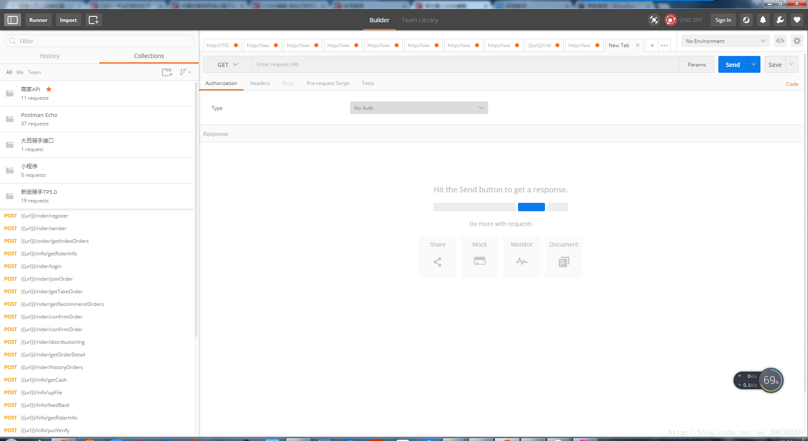
Task: Toggle the SYNC OFF indicator
Action: pyautogui.click(x=683, y=20)
